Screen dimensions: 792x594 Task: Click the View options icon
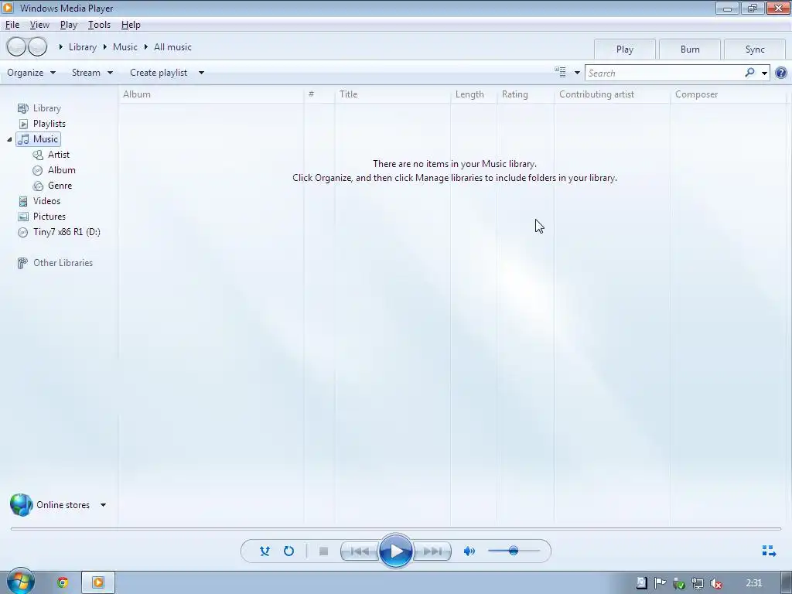pos(560,72)
